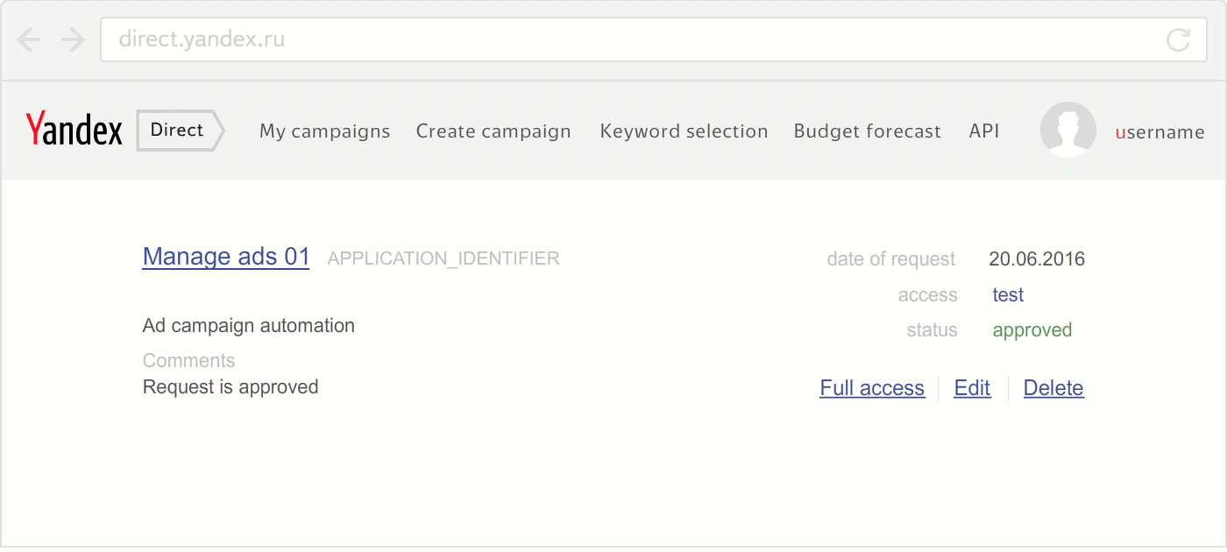This screenshot has width=1227, height=552.
Task: Go to Create campaign
Action: (x=493, y=131)
